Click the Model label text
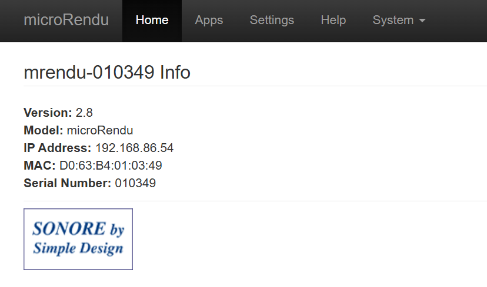This screenshot has height=287, width=487. [44, 130]
